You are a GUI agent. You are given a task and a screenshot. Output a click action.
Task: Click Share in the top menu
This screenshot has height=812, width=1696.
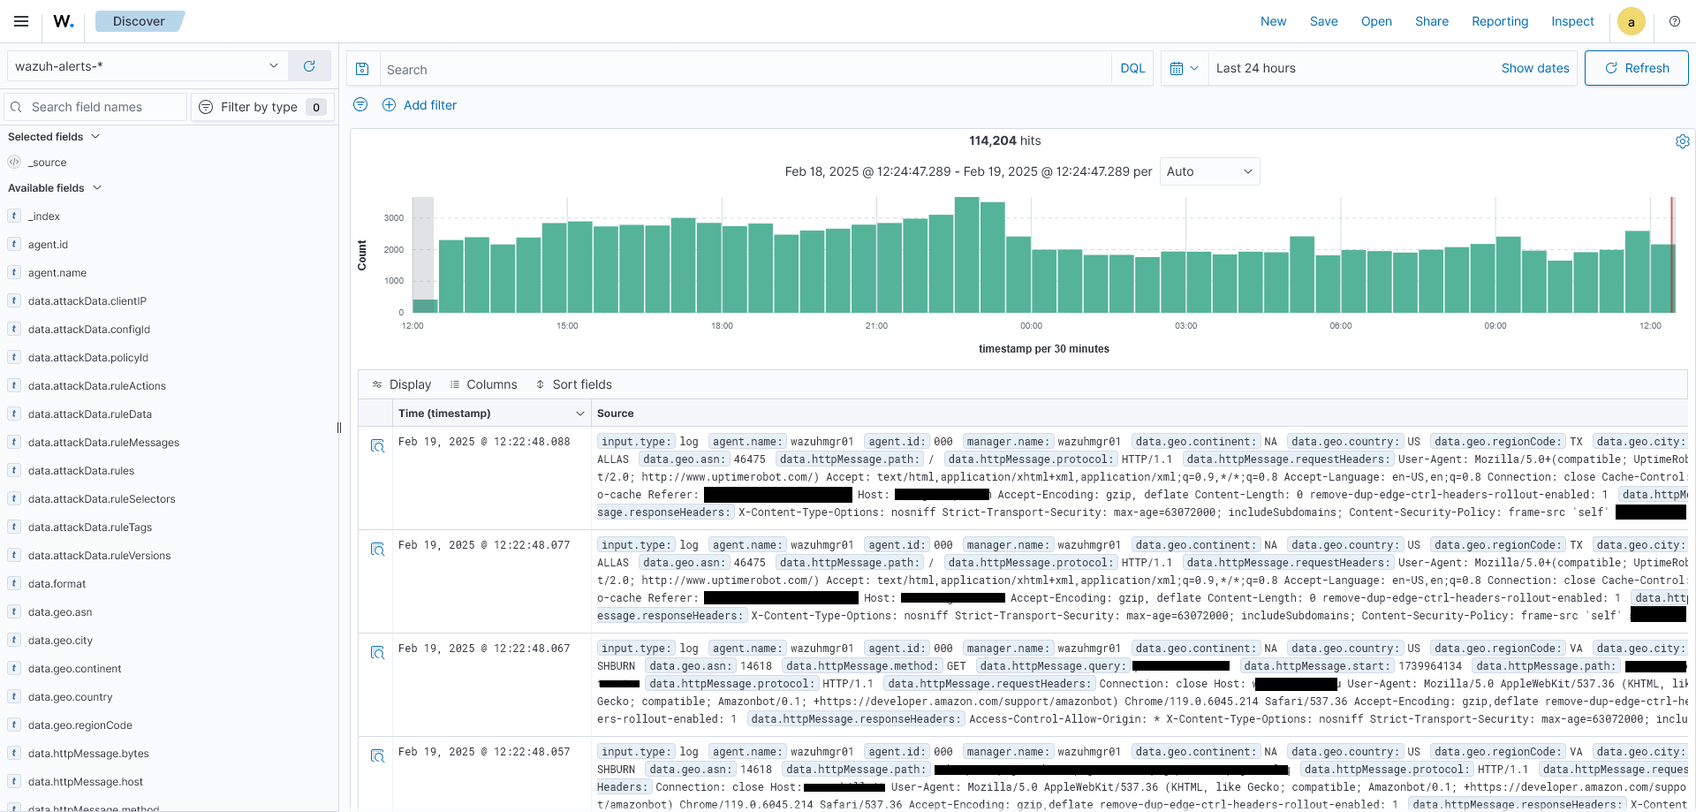click(x=1431, y=21)
